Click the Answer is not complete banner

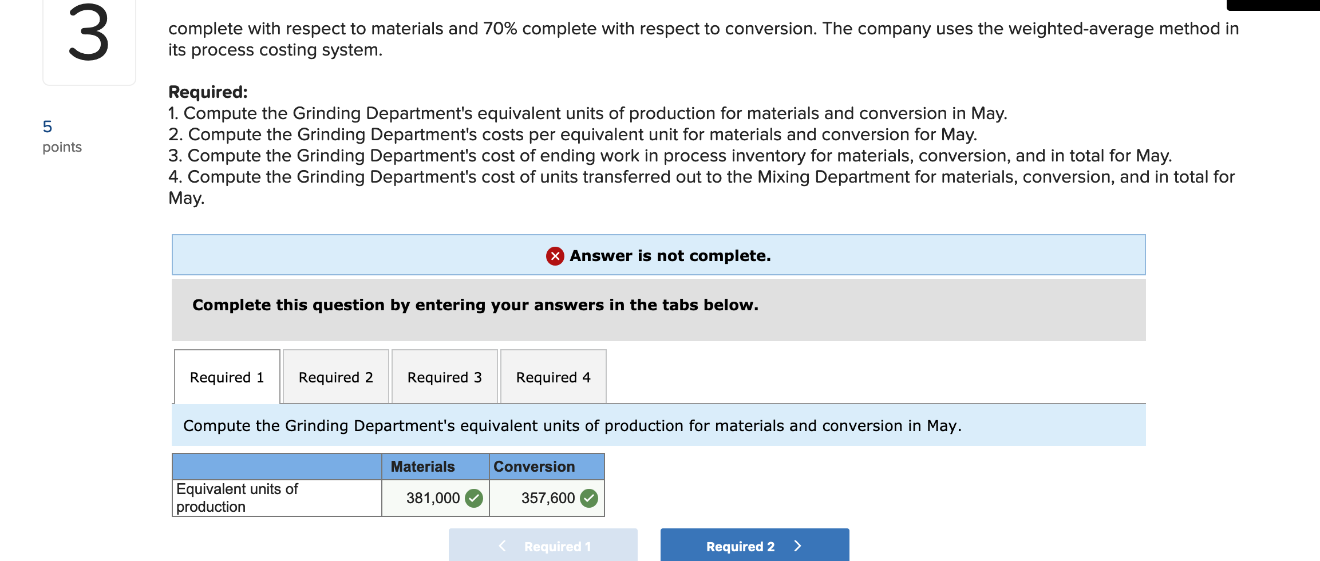click(x=657, y=255)
